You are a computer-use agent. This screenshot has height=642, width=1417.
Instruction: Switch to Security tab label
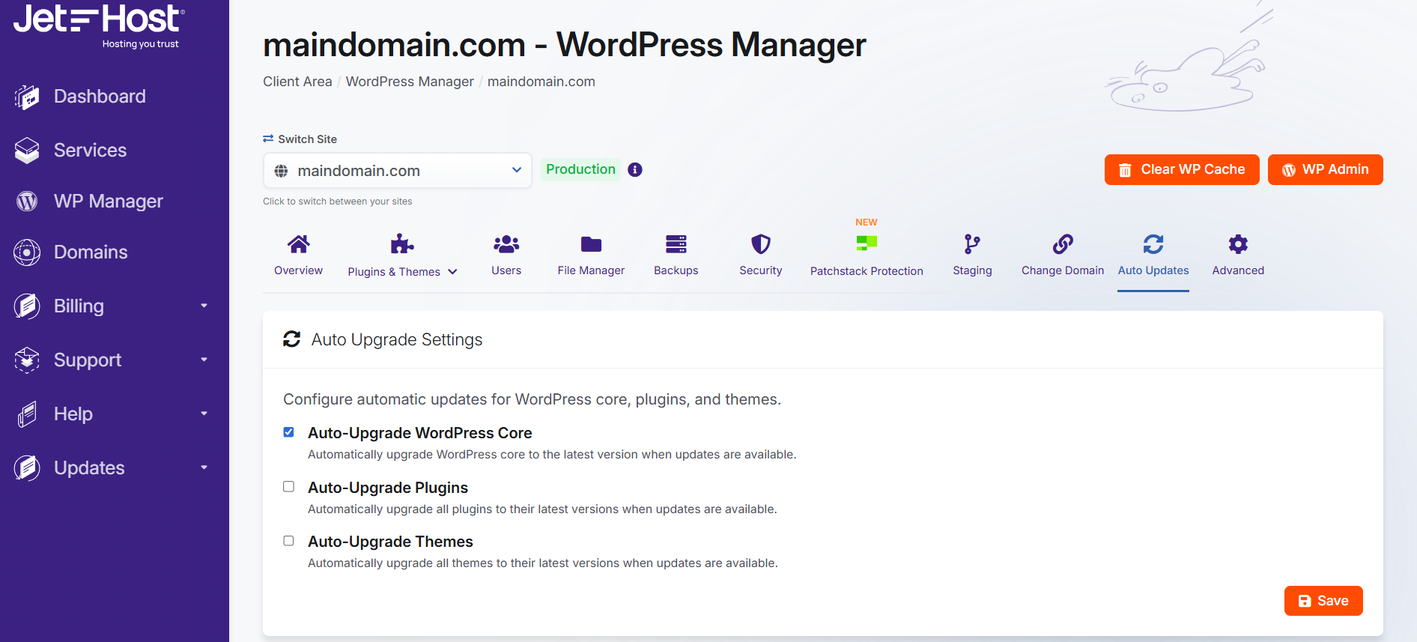point(761,270)
